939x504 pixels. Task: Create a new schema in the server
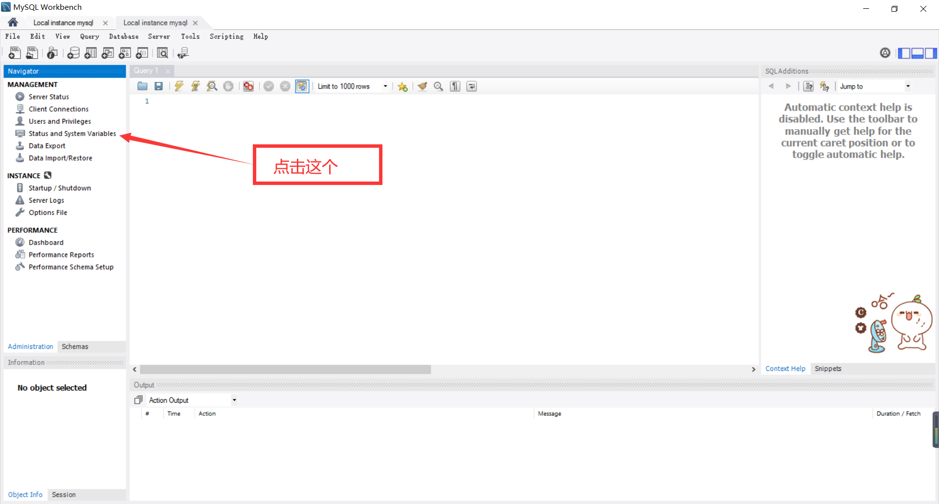point(73,53)
